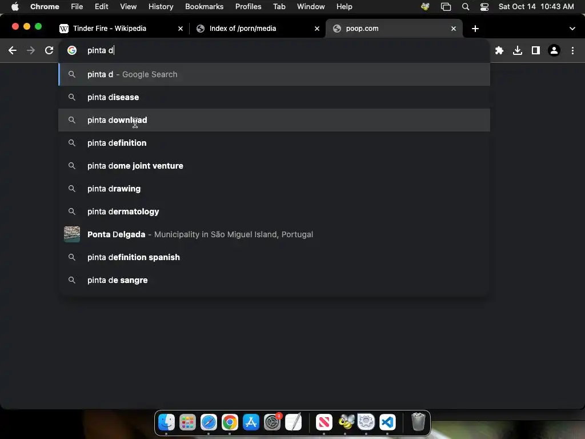Click the address bar text 'pinta d'

[101, 50]
